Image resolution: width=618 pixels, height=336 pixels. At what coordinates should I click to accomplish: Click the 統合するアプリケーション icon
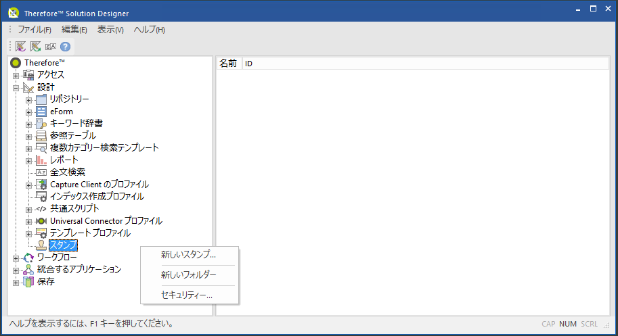click(x=28, y=270)
